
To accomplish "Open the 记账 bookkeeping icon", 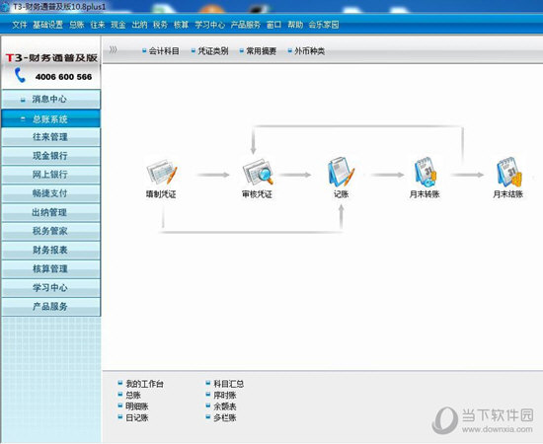I will (x=342, y=172).
